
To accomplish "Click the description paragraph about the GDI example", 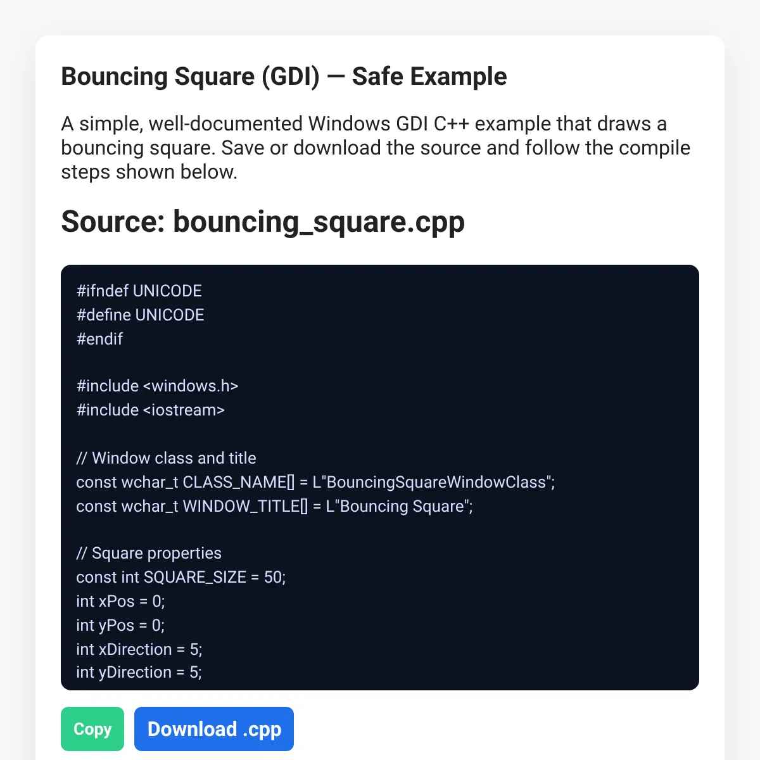I will (x=376, y=148).
